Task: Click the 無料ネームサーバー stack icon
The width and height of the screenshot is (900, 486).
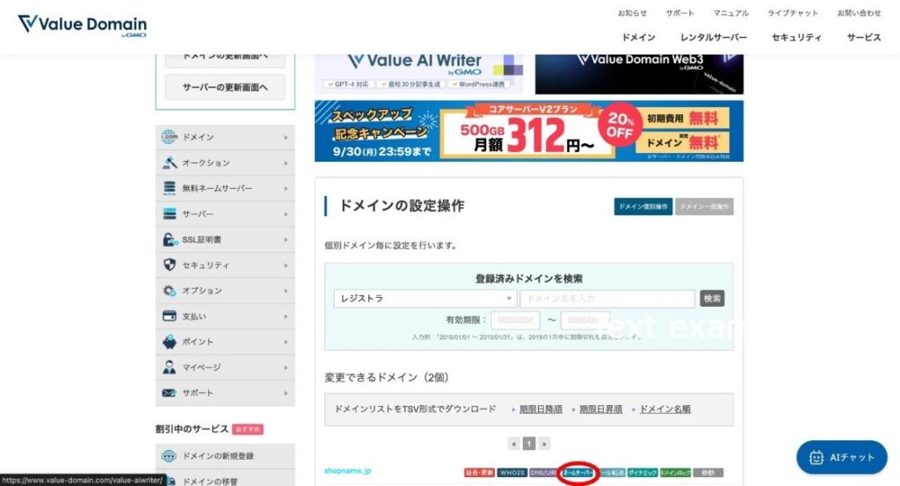Action: coord(170,188)
